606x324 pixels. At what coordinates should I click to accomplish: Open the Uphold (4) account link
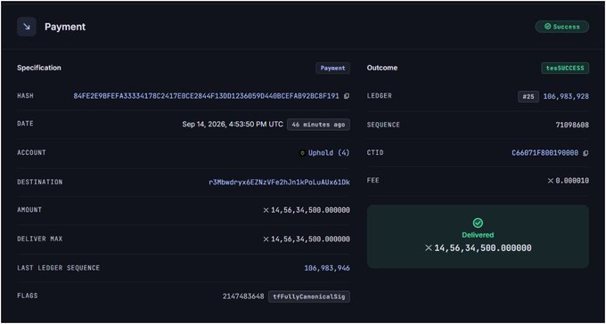(329, 153)
